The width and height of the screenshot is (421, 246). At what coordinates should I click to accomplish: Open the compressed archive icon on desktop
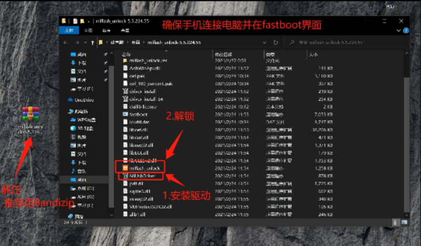tap(30, 116)
